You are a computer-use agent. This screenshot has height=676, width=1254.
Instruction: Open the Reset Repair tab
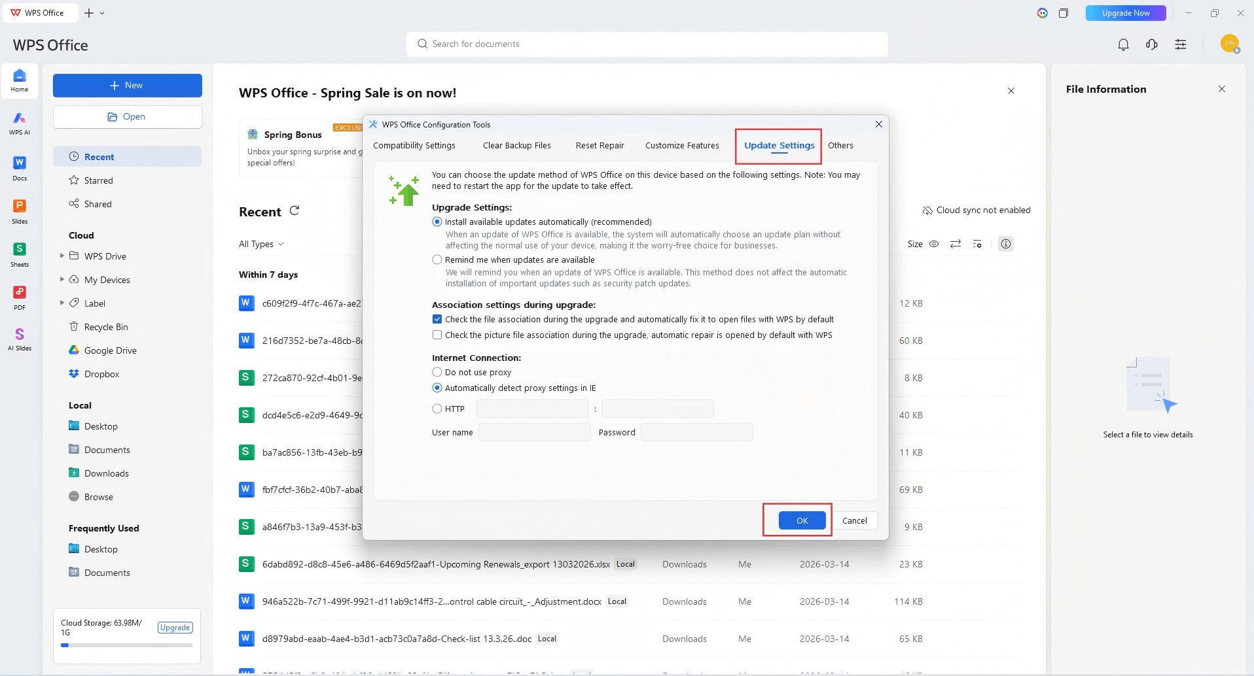(600, 145)
